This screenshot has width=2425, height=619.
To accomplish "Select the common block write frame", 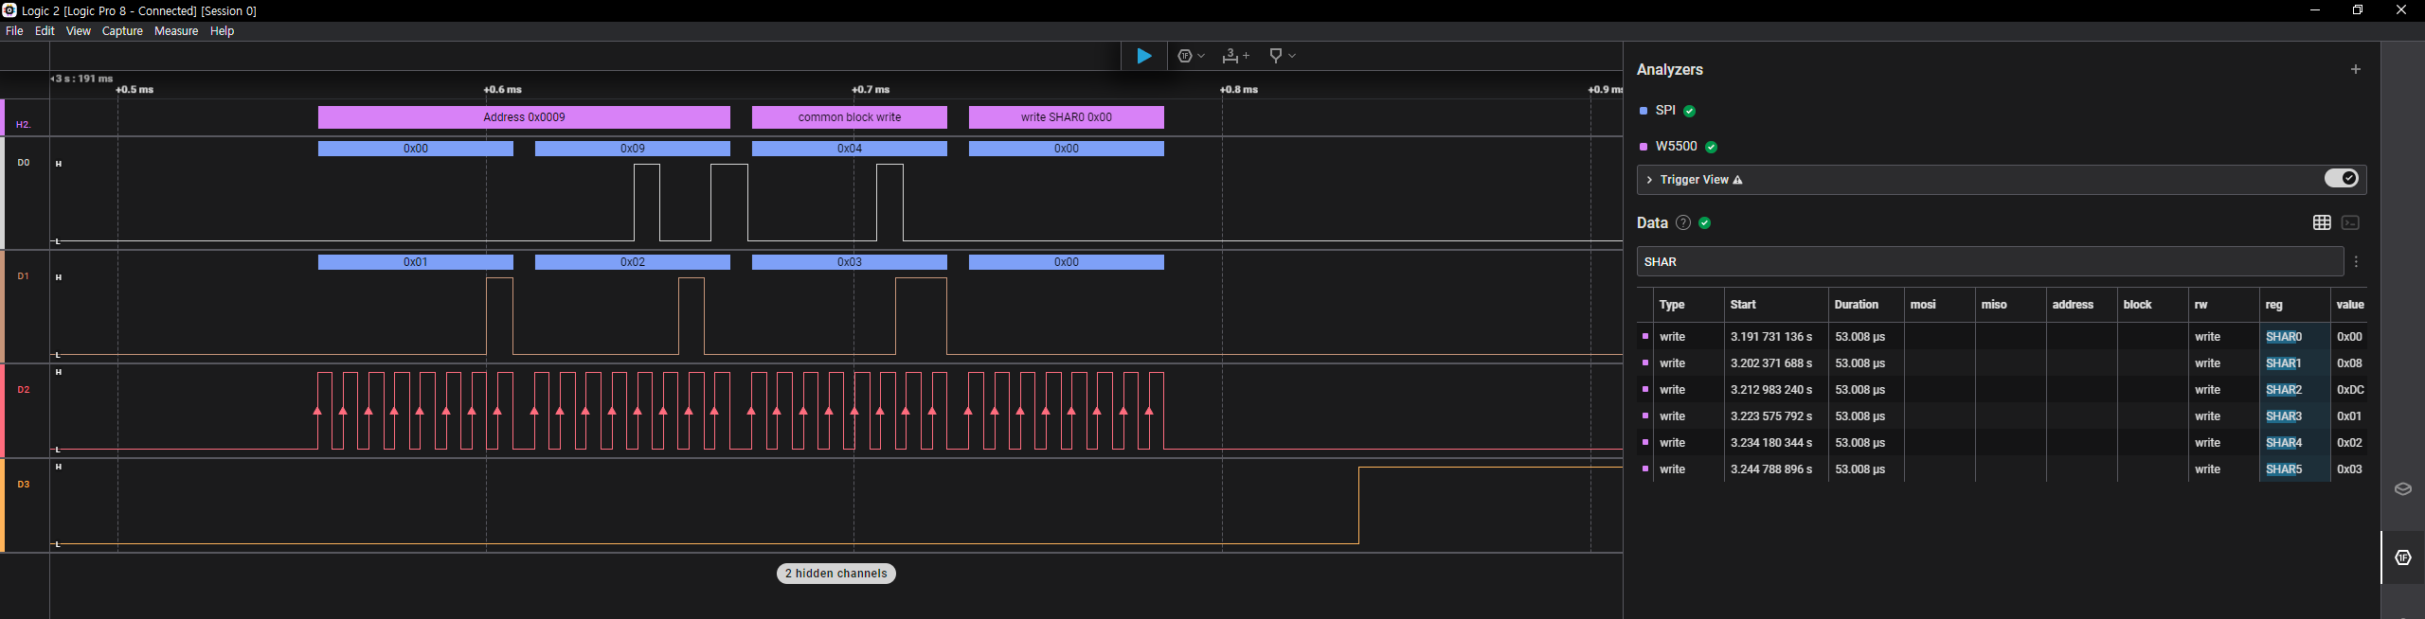I will coord(850,117).
